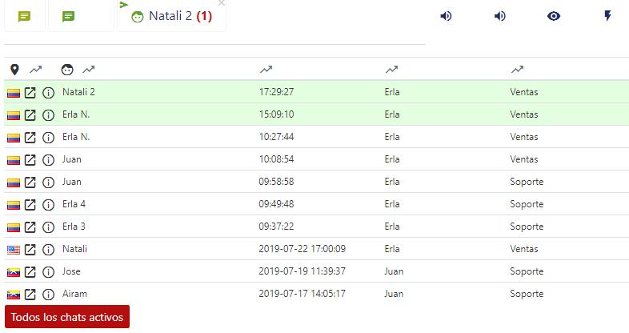Image resolution: width=629 pixels, height=333 pixels.
Task: Open the Natali 2 visitor name row
Action: [x=78, y=92]
